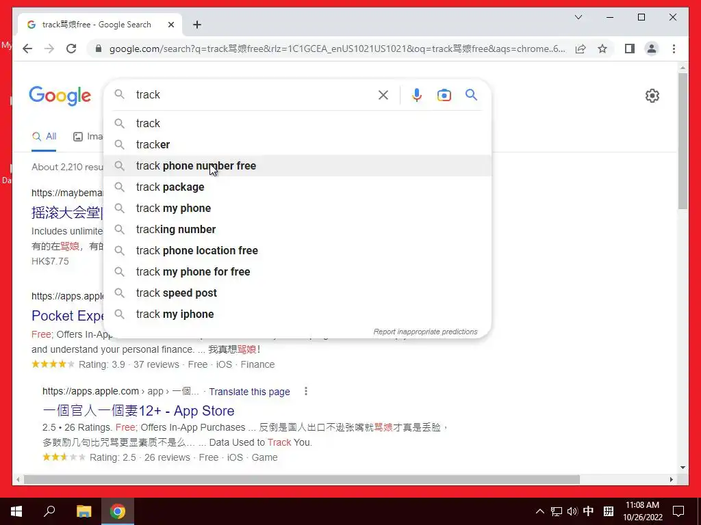This screenshot has height=525, width=701.
Task: Choose 'track package' suggestion
Action: coord(297,187)
